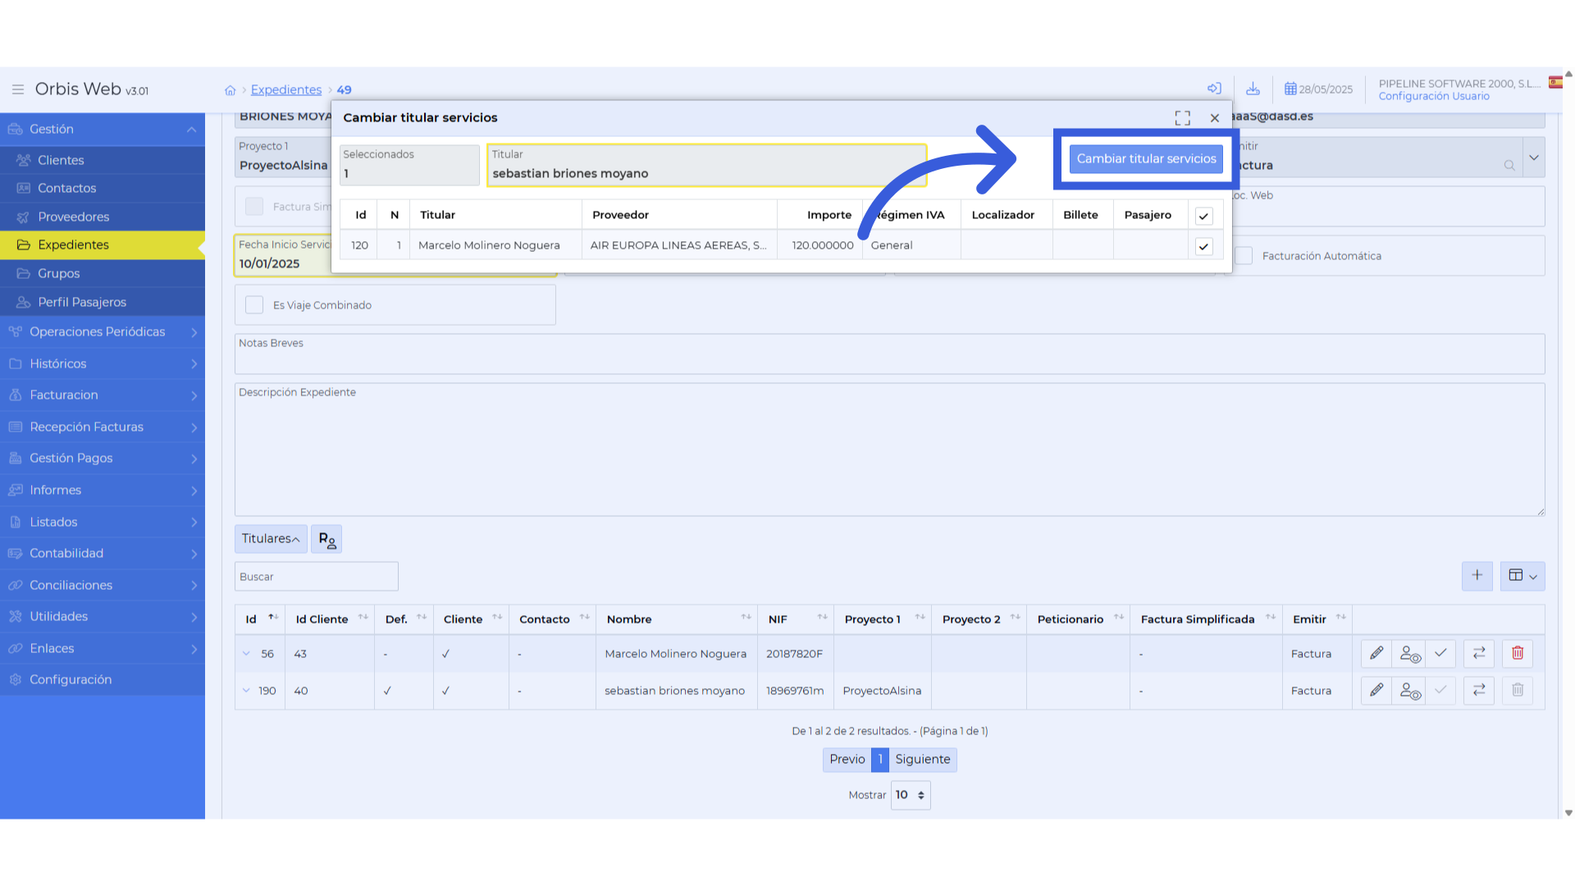This screenshot has width=1575, height=886.
Task: Close the Cambiar titular servicios dialog
Action: (1215, 118)
